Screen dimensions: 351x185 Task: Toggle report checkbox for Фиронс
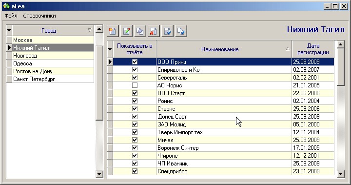[x=135, y=155]
